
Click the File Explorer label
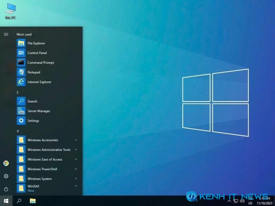[x=36, y=43]
